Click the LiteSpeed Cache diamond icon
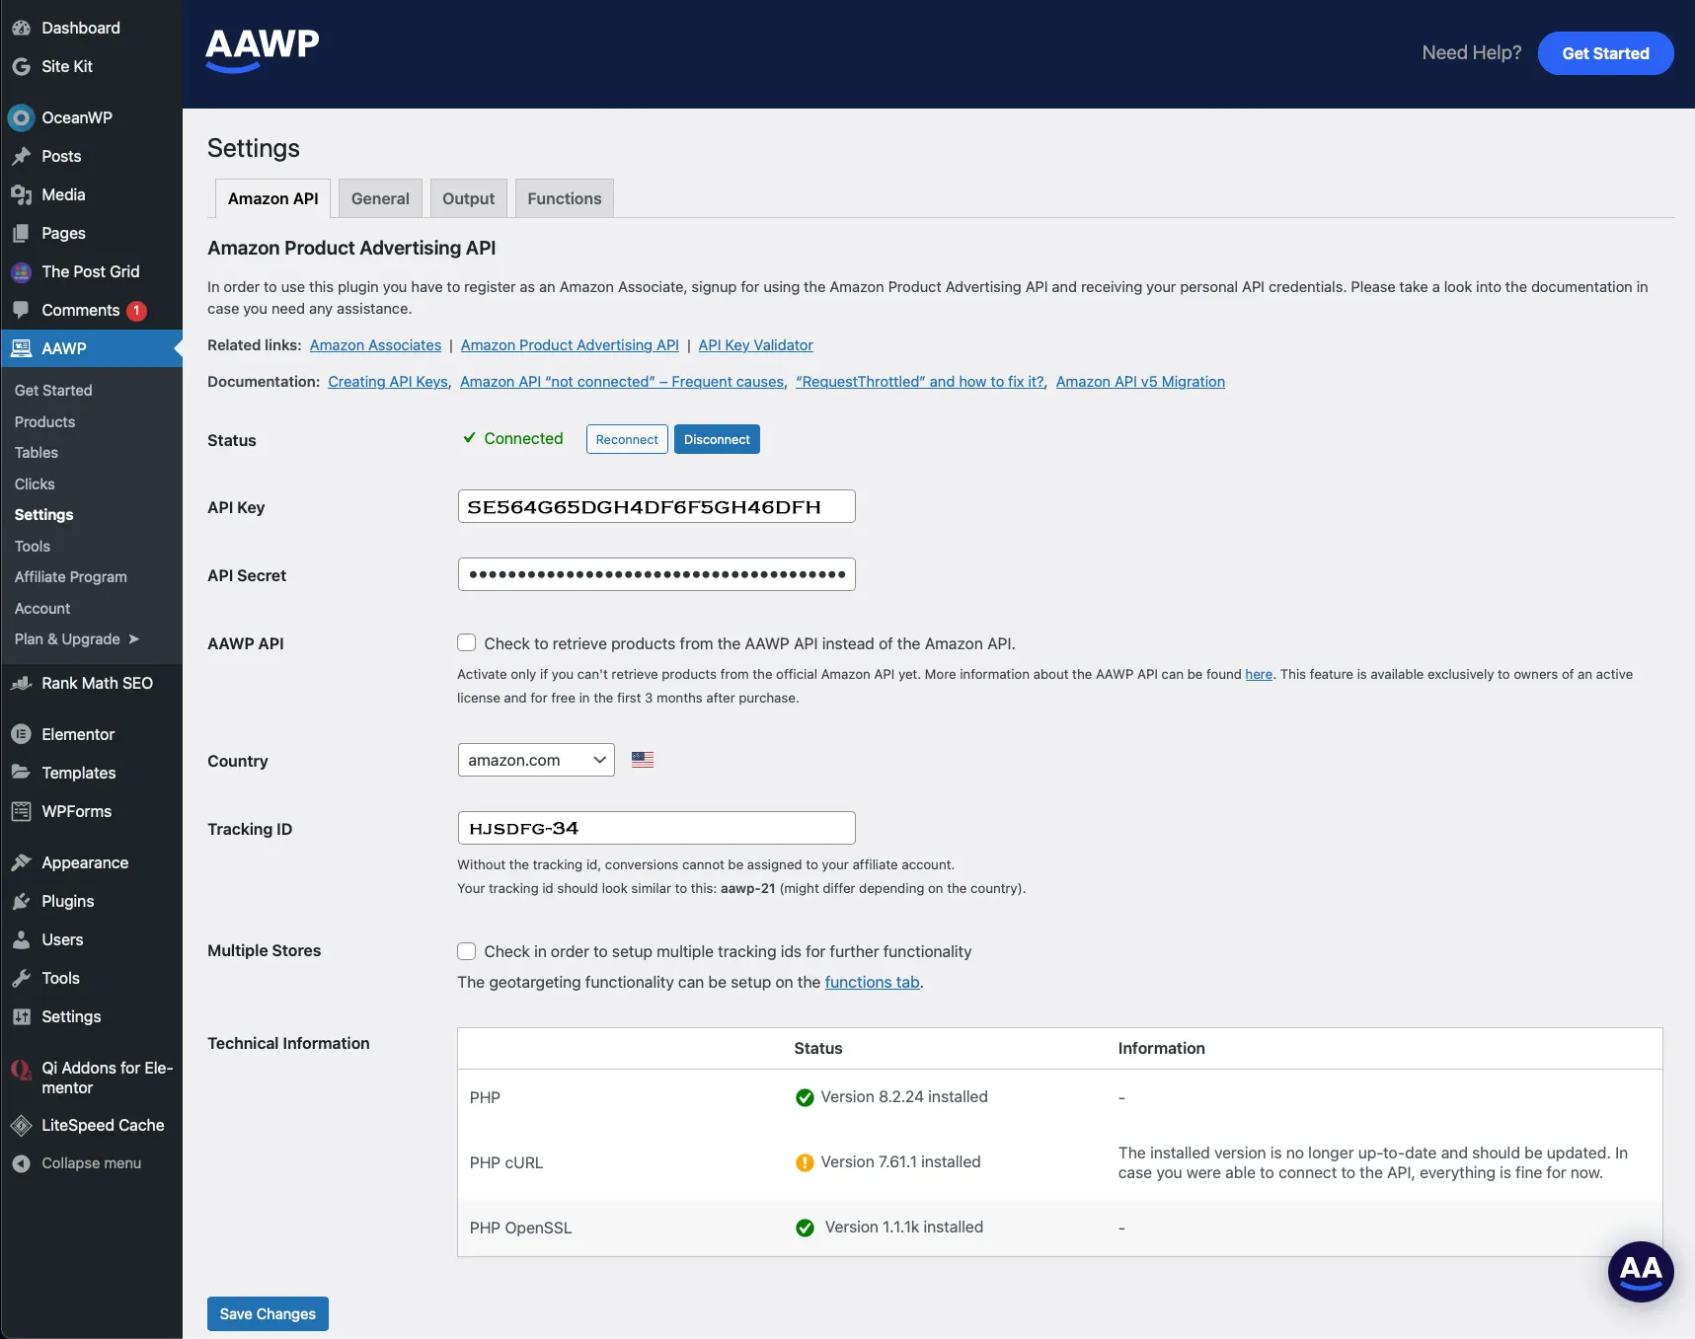 (x=21, y=1125)
